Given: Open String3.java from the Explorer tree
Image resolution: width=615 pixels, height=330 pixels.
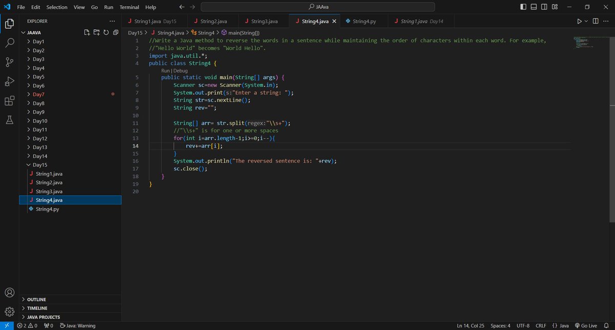Looking at the screenshot, I should (71, 191).
